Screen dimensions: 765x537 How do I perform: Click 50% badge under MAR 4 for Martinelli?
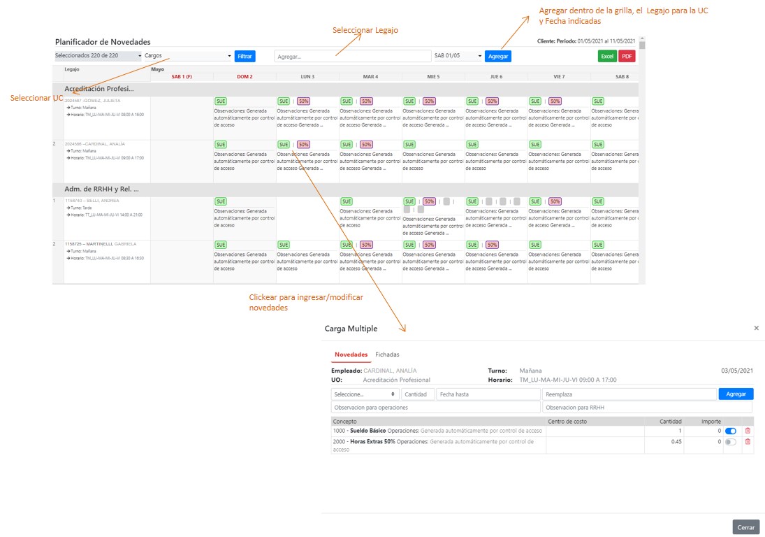click(366, 245)
